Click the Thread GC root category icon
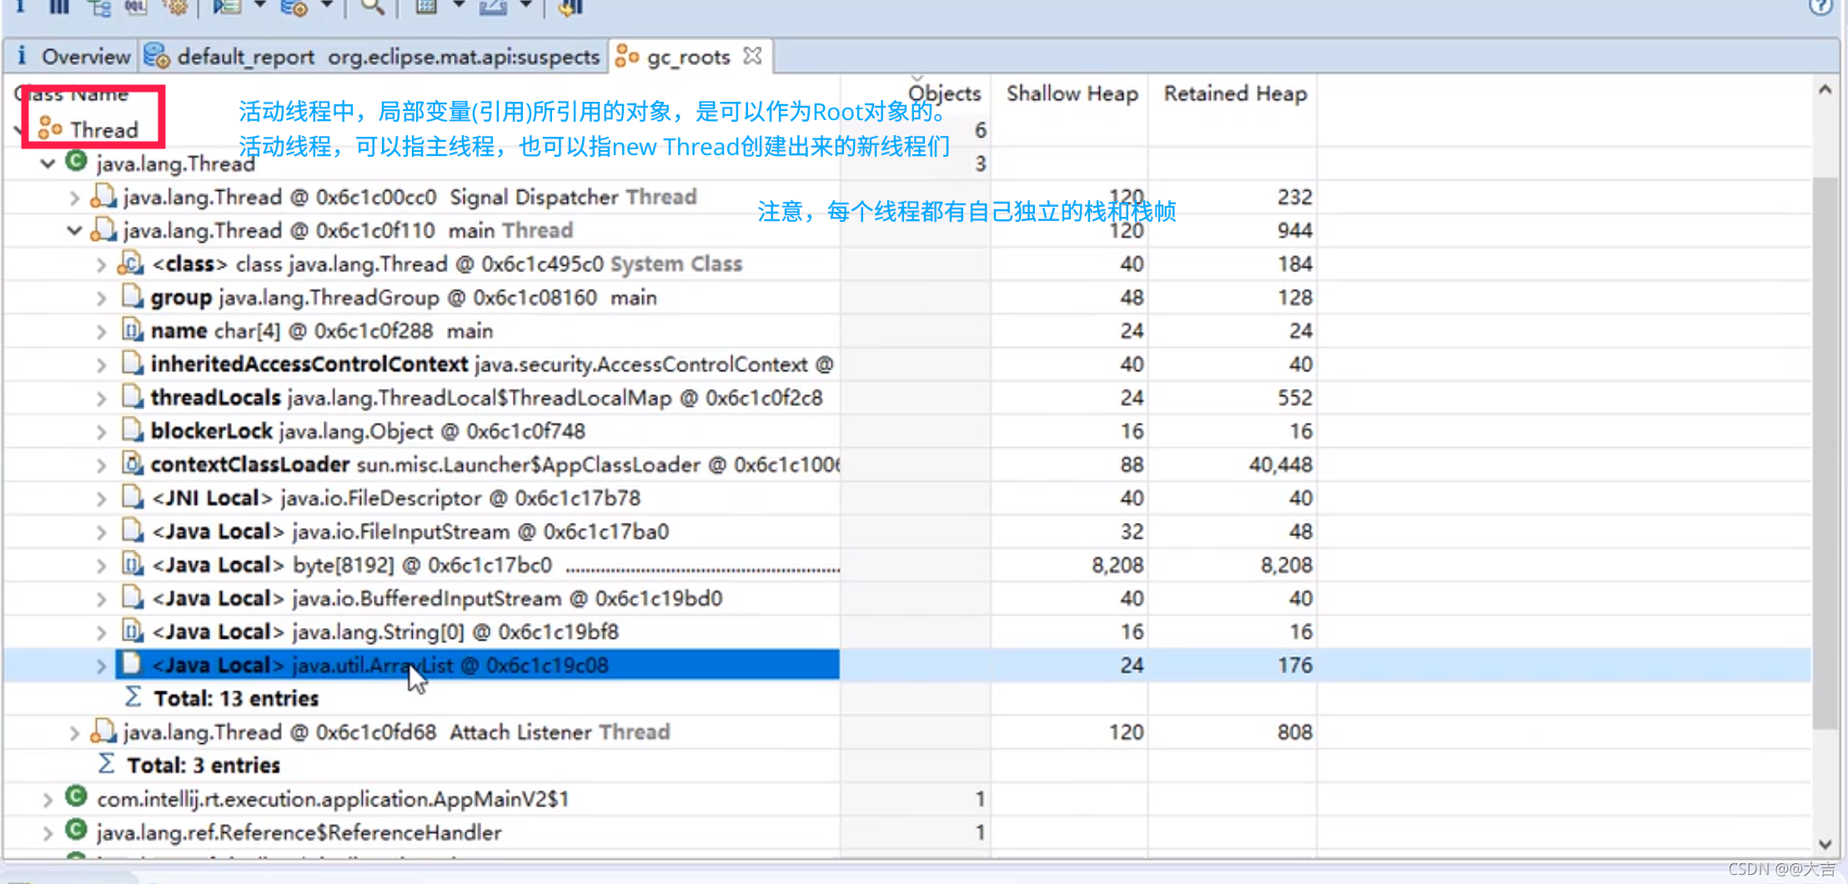The image size is (1848, 884). pos(50,128)
